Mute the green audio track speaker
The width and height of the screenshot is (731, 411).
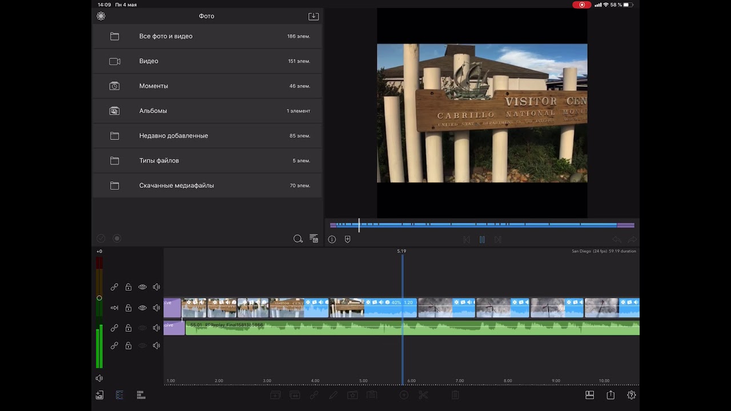[x=156, y=328]
